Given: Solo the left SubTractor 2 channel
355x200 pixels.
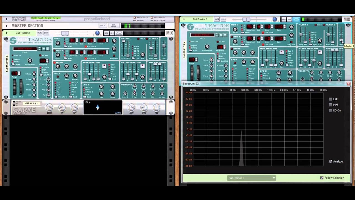Looking at the screenshot, I should tap(46, 33).
